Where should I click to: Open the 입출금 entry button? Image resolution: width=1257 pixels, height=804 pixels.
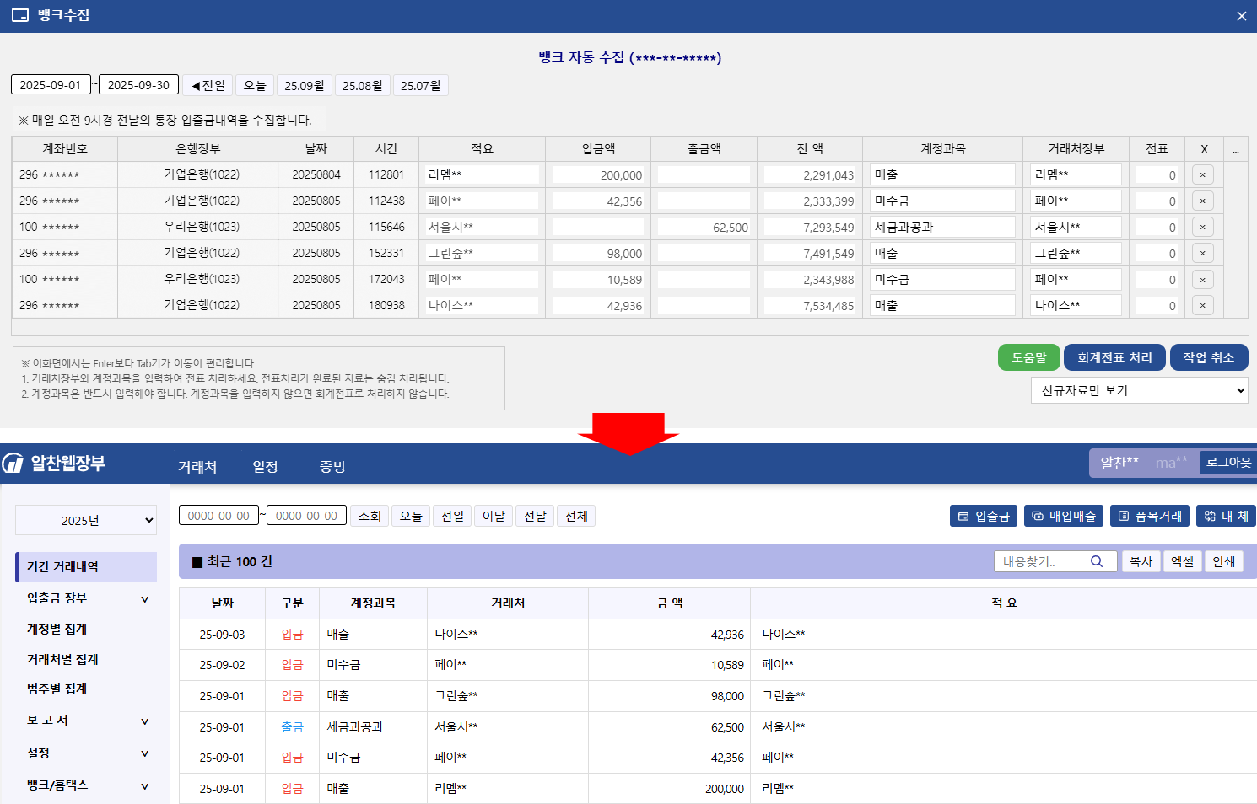pyautogui.click(x=984, y=516)
